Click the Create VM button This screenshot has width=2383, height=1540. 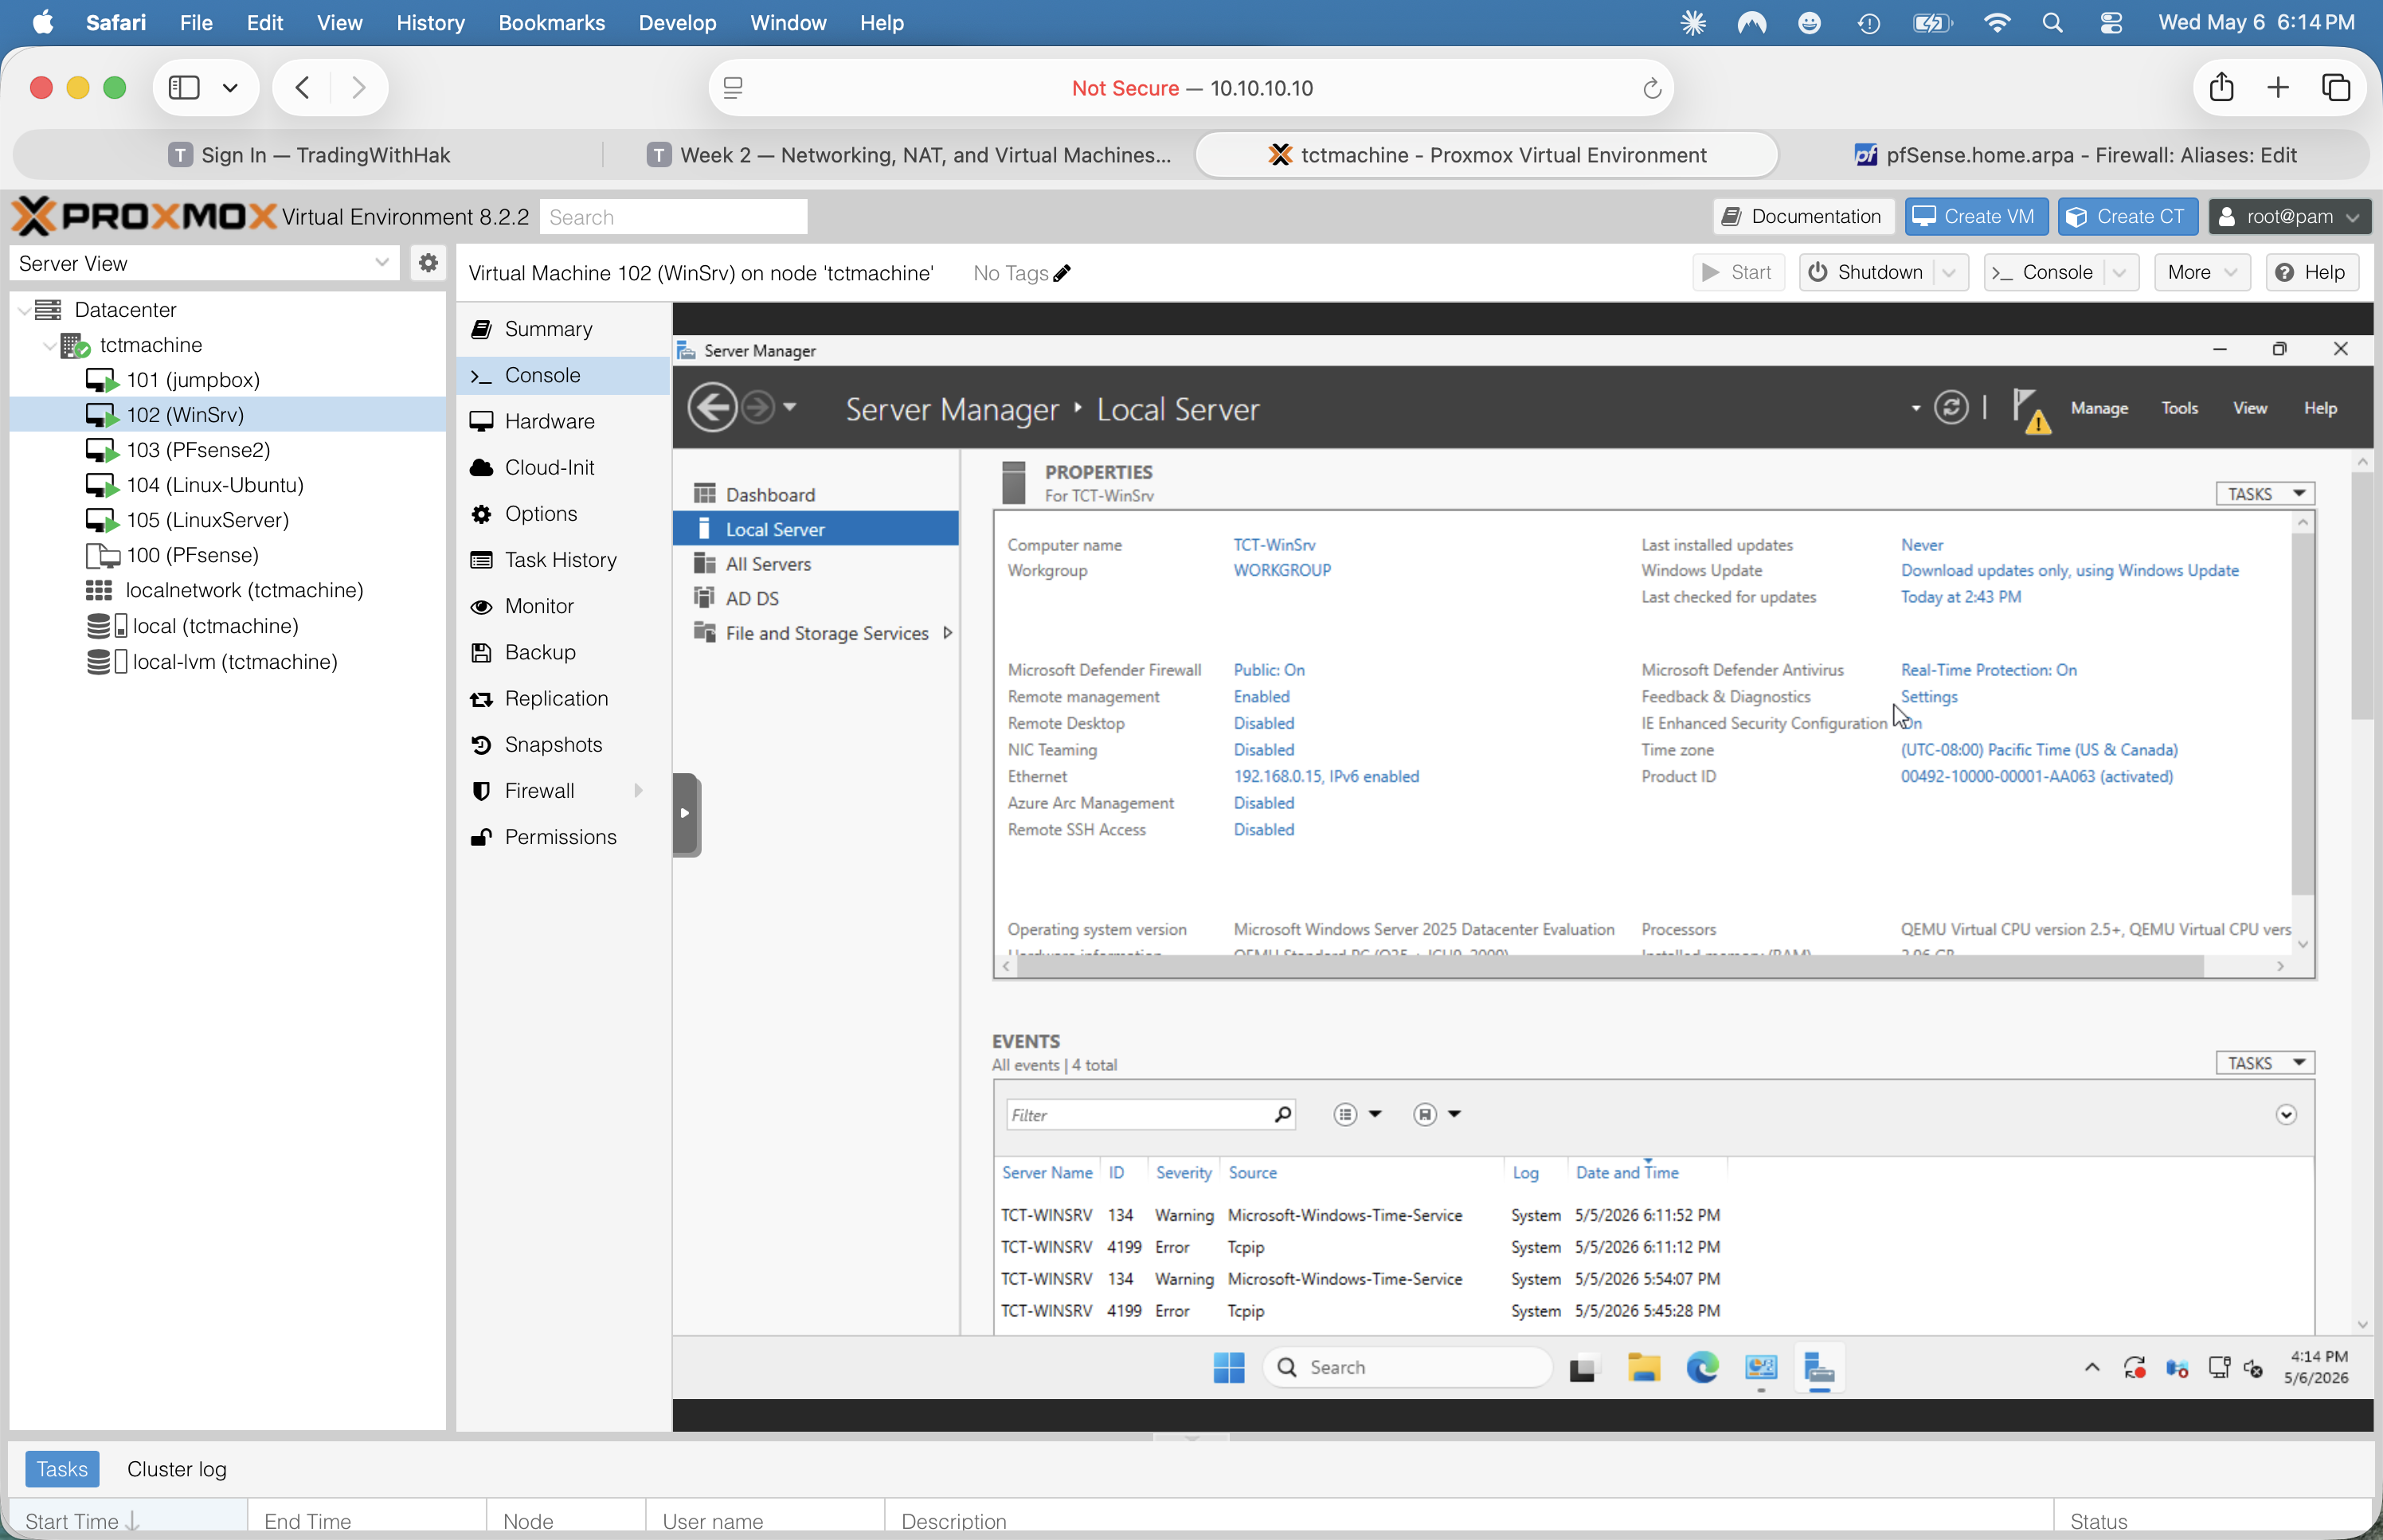click(x=1976, y=216)
